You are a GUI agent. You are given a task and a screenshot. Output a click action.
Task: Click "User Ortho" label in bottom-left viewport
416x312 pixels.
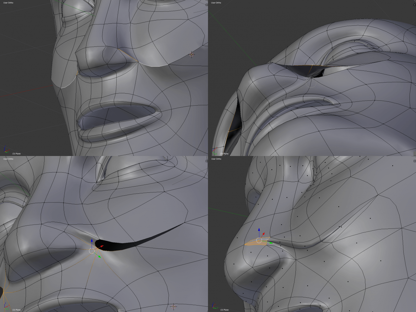coord(8,159)
